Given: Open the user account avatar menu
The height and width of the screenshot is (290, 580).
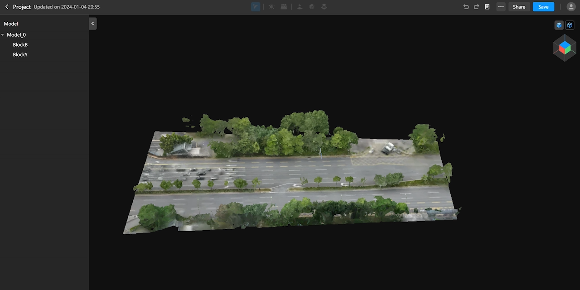Looking at the screenshot, I should [x=571, y=7].
